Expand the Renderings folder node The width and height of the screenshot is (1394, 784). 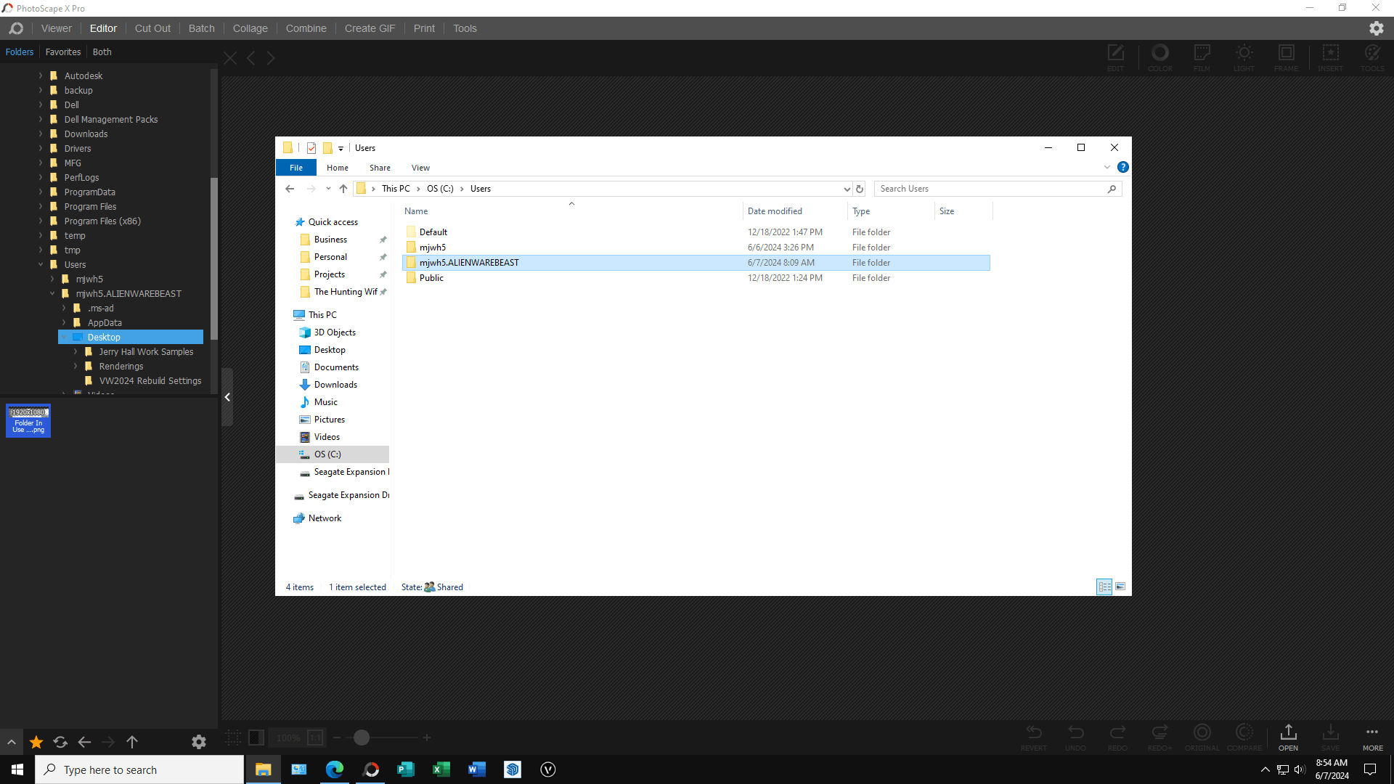[76, 367]
